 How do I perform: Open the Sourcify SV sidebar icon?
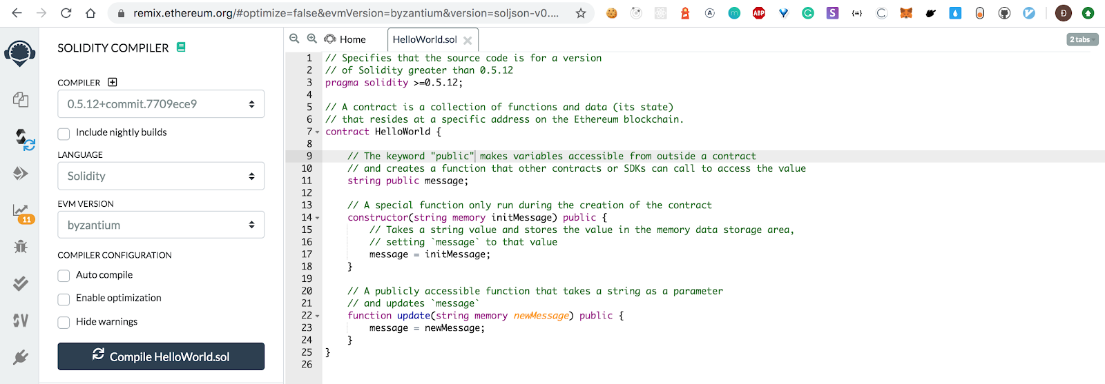point(21,320)
